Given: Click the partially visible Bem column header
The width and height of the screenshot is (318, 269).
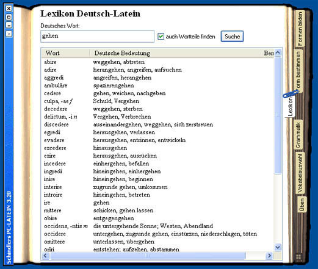Looking at the screenshot, I should coord(267,53).
